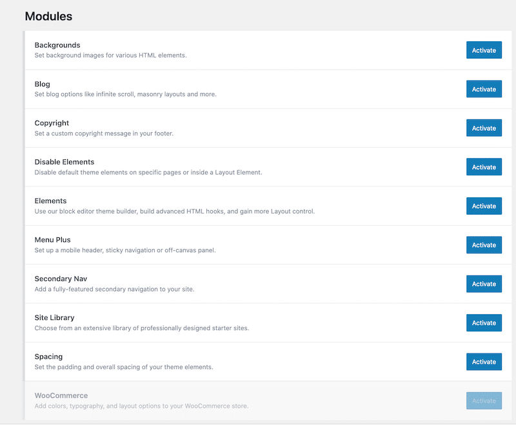Activate the Secondary Nav module
The image size is (516, 425).
[x=484, y=284]
